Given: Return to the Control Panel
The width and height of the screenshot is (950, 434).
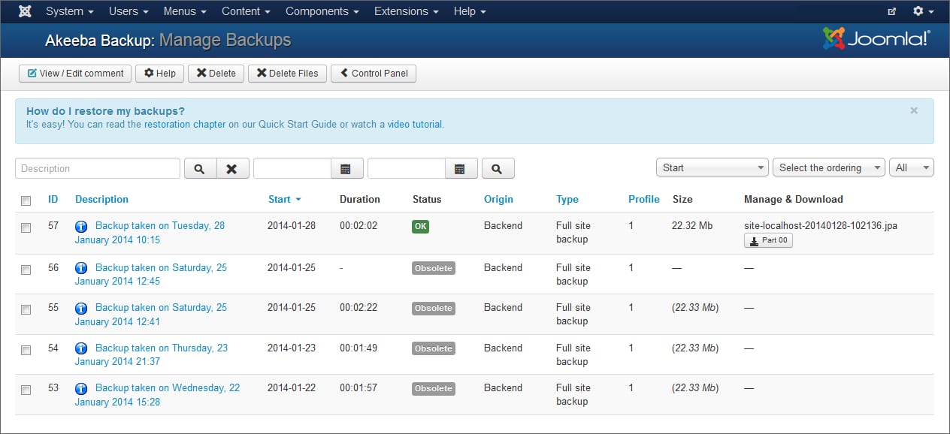Looking at the screenshot, I should pyautogui.click(x=373, y=73).
